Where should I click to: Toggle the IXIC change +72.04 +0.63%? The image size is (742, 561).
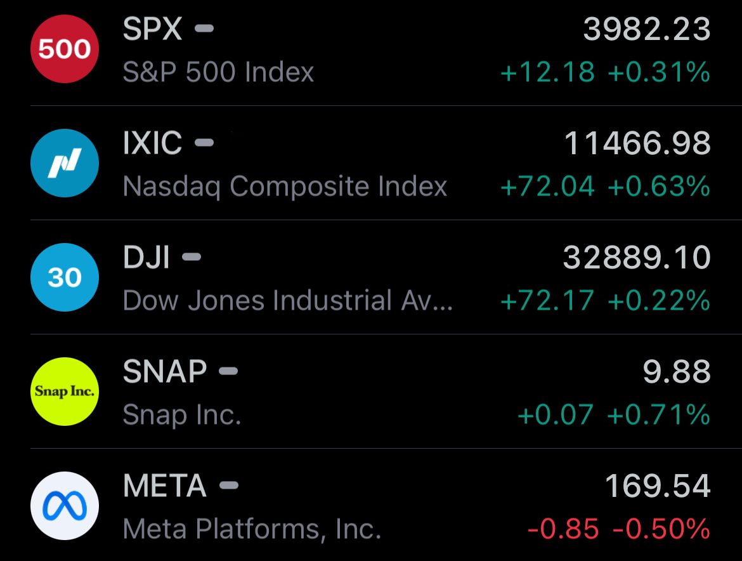[605, 186]
